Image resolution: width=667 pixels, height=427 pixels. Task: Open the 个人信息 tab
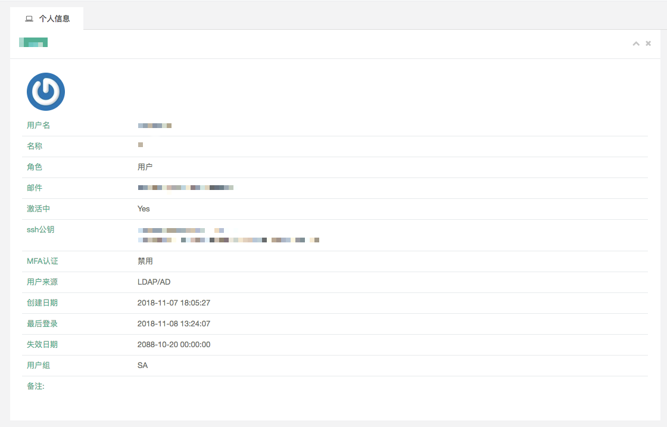pyautogui.click(x=47, y=18)
